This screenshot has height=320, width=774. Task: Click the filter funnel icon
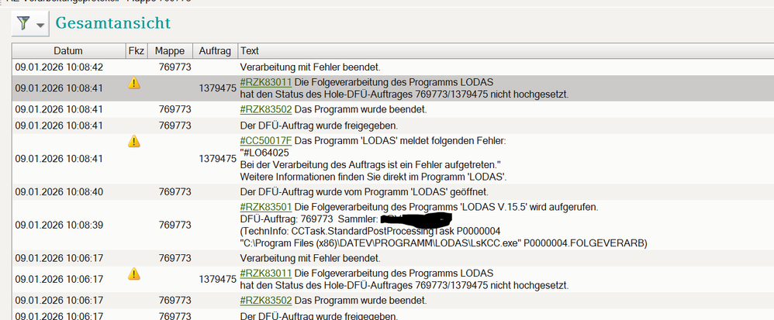(23, 24)
